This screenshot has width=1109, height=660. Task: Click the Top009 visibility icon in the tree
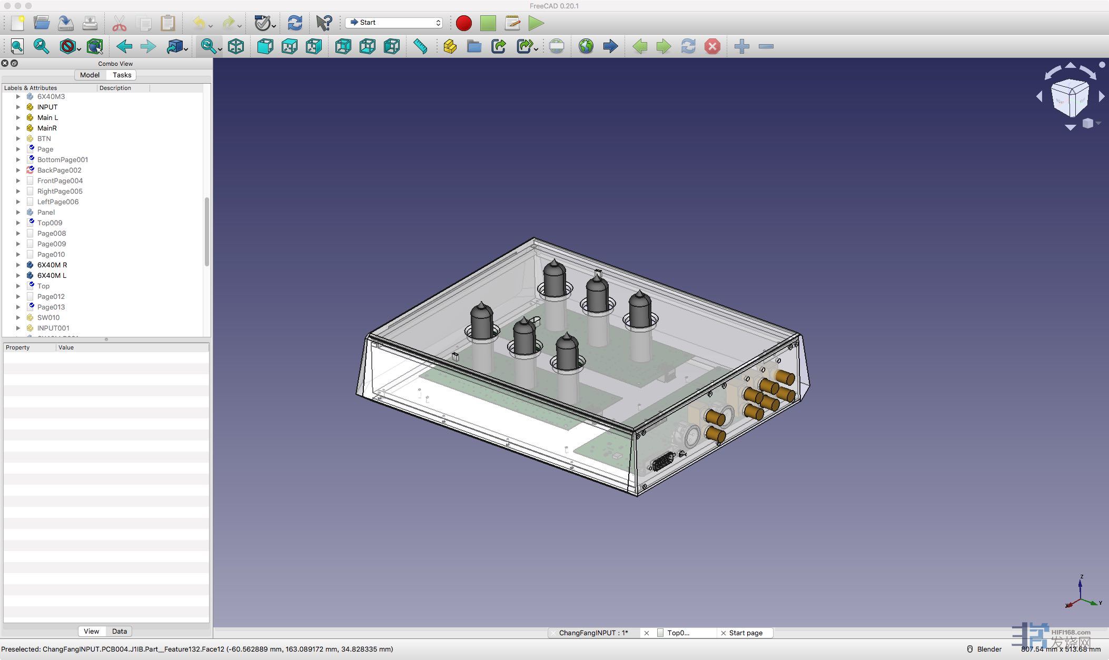click(x=30, y=223)
